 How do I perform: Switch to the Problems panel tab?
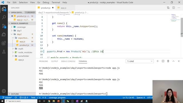click(x=43, y=61)
